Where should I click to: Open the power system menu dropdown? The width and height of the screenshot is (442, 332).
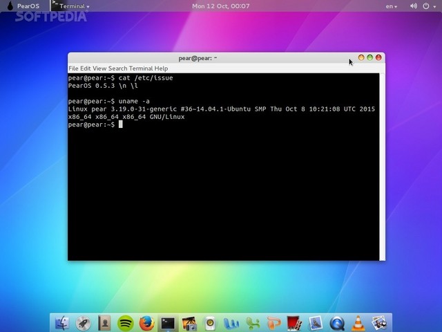[x=432, y=6]
